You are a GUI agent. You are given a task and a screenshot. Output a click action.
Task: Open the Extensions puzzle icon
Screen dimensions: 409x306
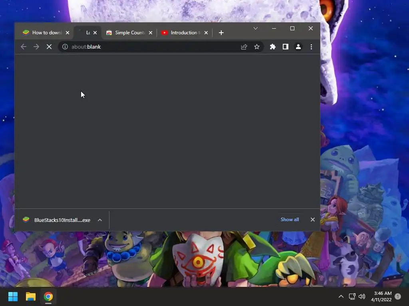tap(272, 47)
